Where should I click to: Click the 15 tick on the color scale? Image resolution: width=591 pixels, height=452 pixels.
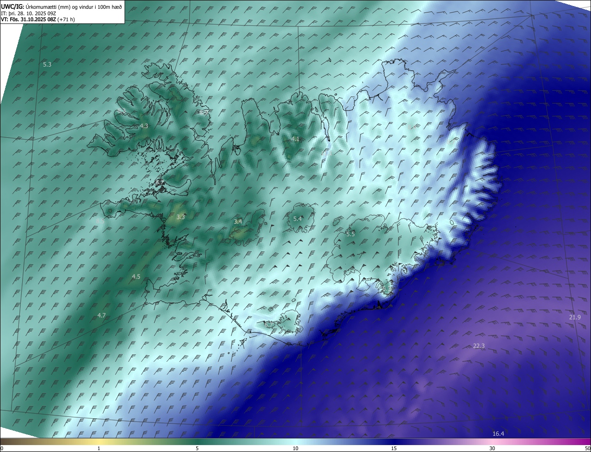tap(394, 448)
